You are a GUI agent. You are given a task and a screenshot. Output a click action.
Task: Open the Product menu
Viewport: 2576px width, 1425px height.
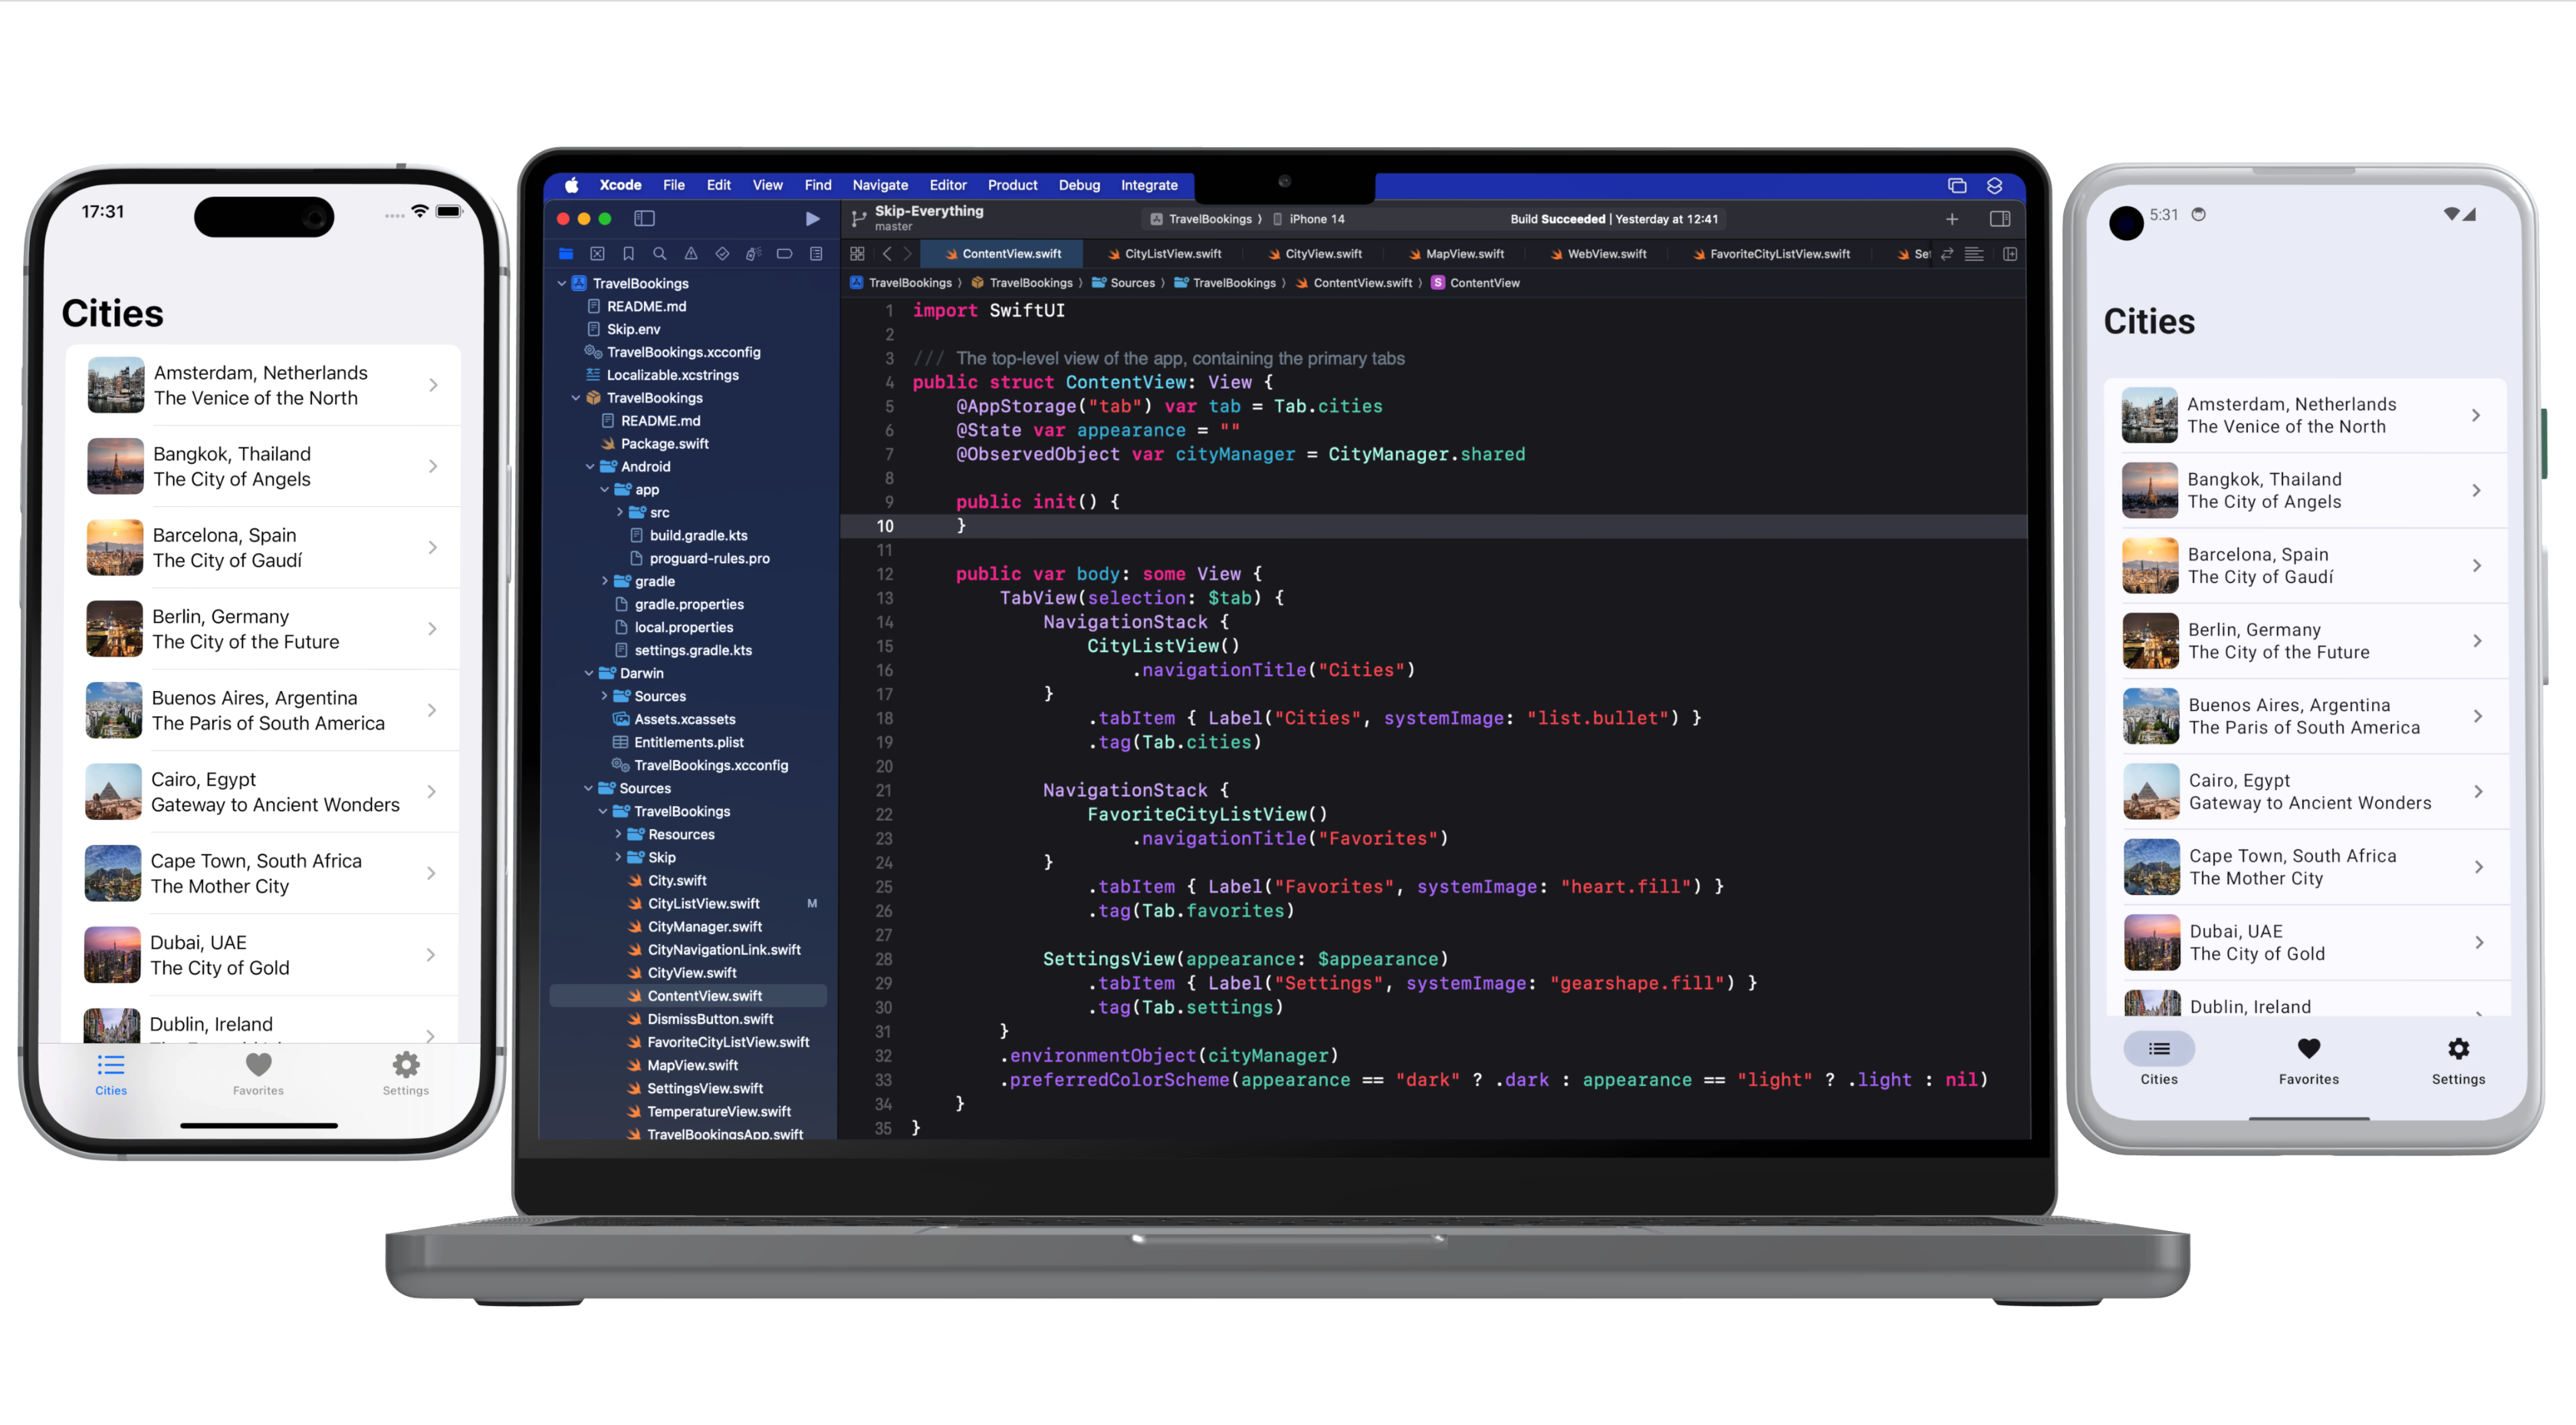1012,185
